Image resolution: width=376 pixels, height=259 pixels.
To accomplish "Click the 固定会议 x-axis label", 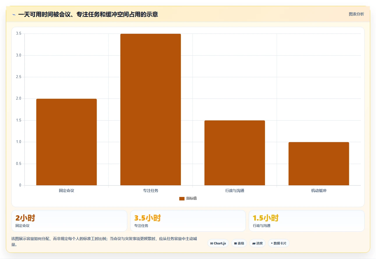I will (x=66, y=191).
